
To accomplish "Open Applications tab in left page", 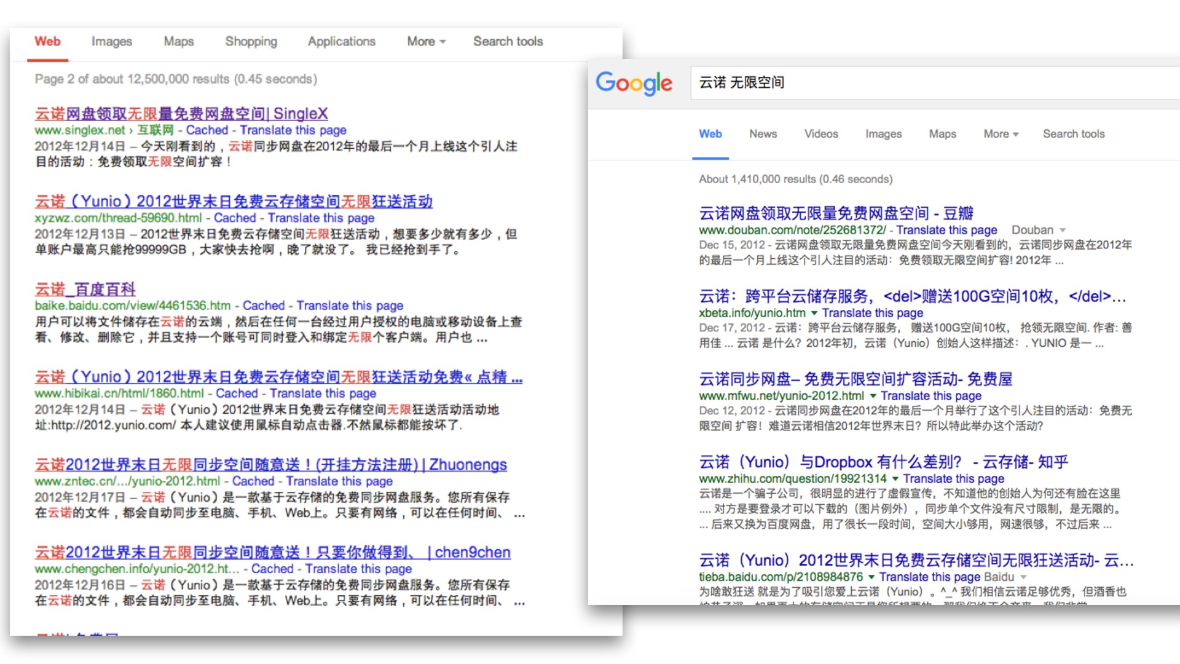I will pos(342,41).
